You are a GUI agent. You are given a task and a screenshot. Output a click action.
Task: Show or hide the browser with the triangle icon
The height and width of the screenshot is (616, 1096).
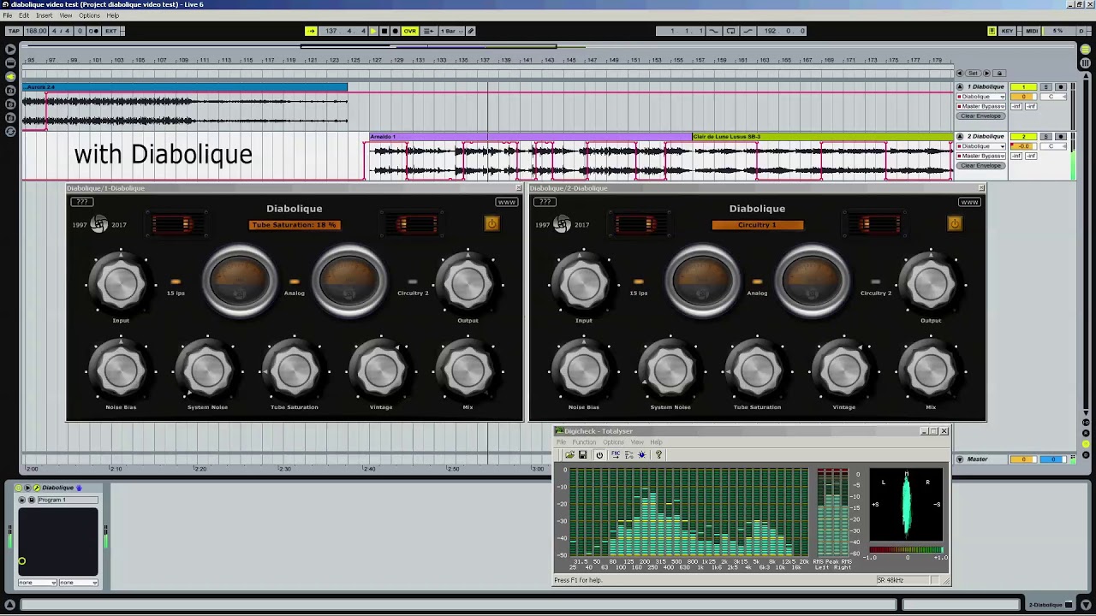coord(10,50)
